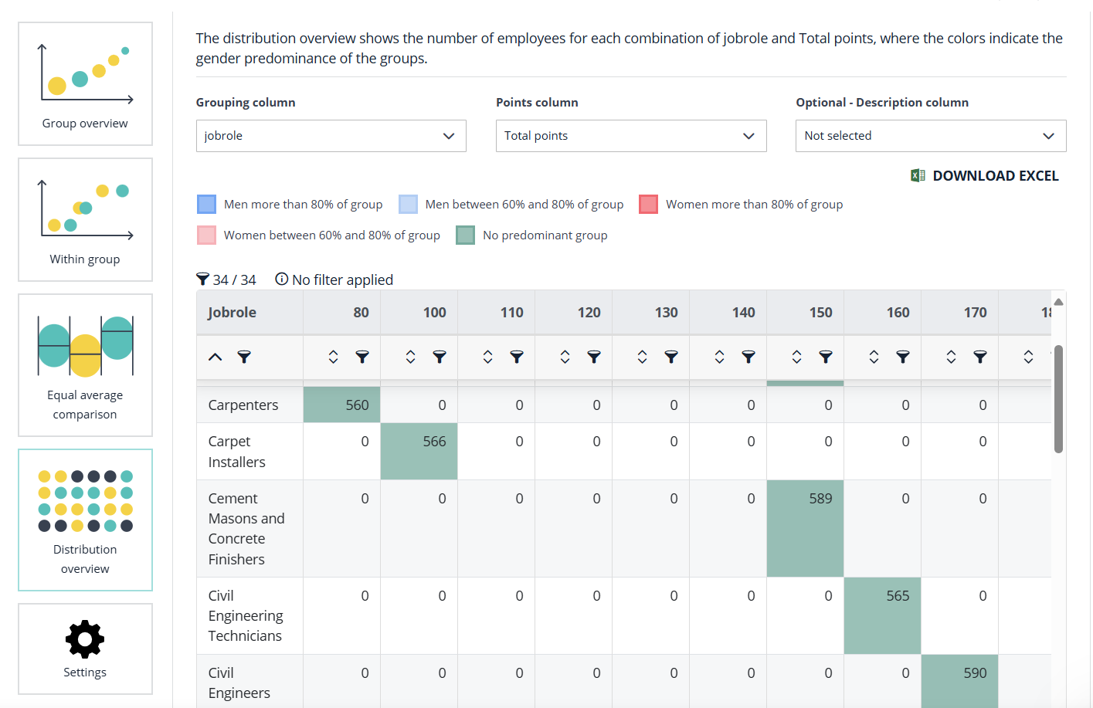Click the table's vertical scrollbar thumb
This screenshot has height=708, width=1093.
(x=1058, y=398)
